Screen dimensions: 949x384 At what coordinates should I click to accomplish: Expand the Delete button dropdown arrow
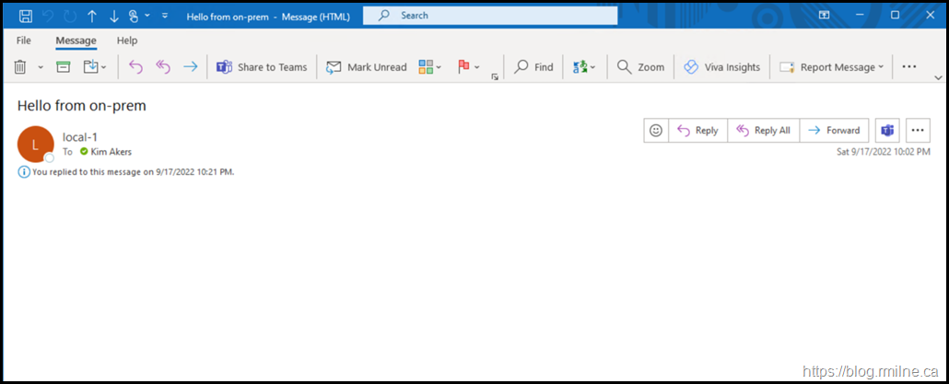point(41,67)
